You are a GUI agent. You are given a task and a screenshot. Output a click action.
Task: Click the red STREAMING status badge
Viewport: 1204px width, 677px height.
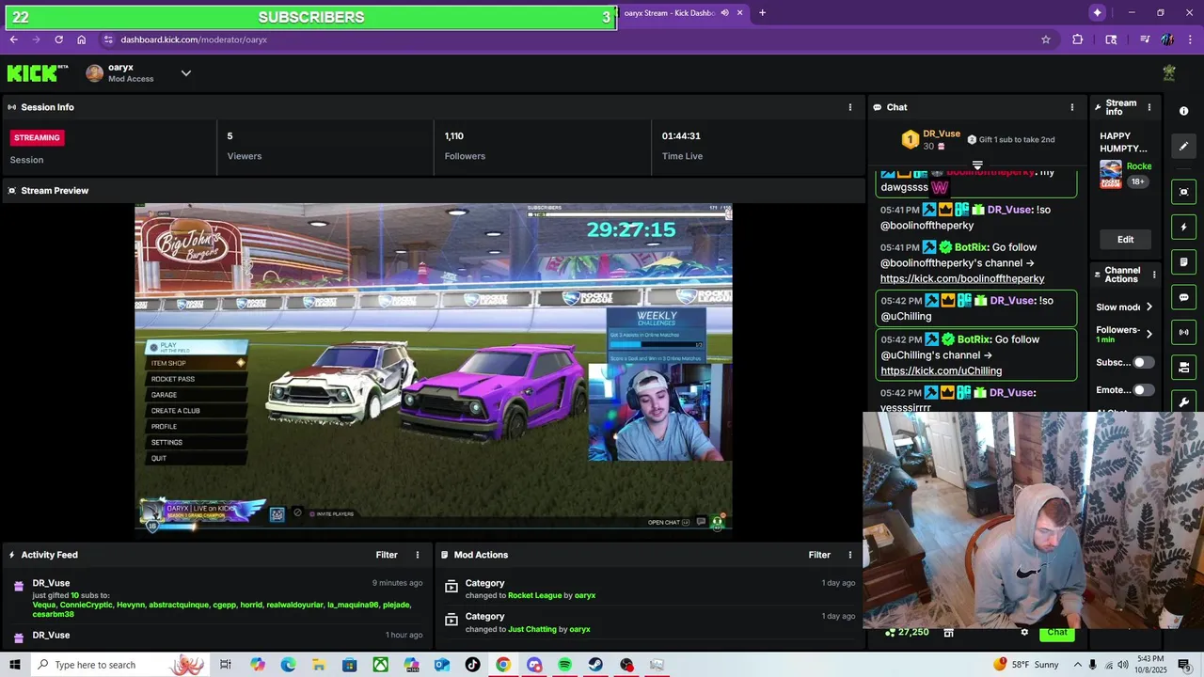[x=38, y=137]
